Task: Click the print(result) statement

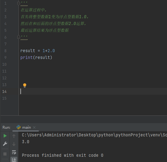Action: coord(36,58)
